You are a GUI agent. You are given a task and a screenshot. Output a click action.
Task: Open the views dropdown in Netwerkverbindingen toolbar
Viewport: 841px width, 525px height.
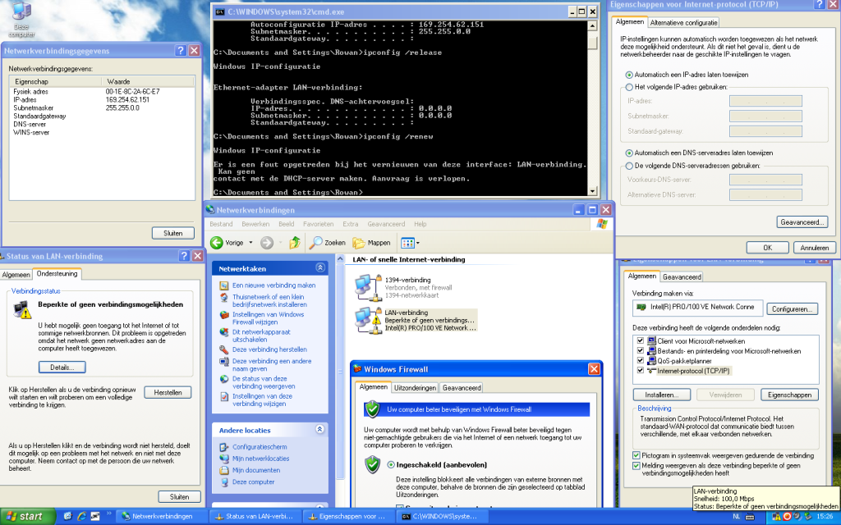[418, 243]
